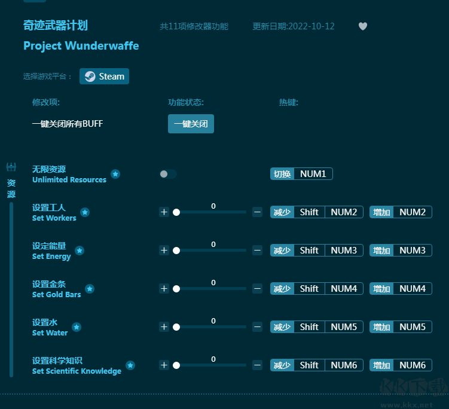Click star icon next to Unlimited Resources

tap(115, 174)
